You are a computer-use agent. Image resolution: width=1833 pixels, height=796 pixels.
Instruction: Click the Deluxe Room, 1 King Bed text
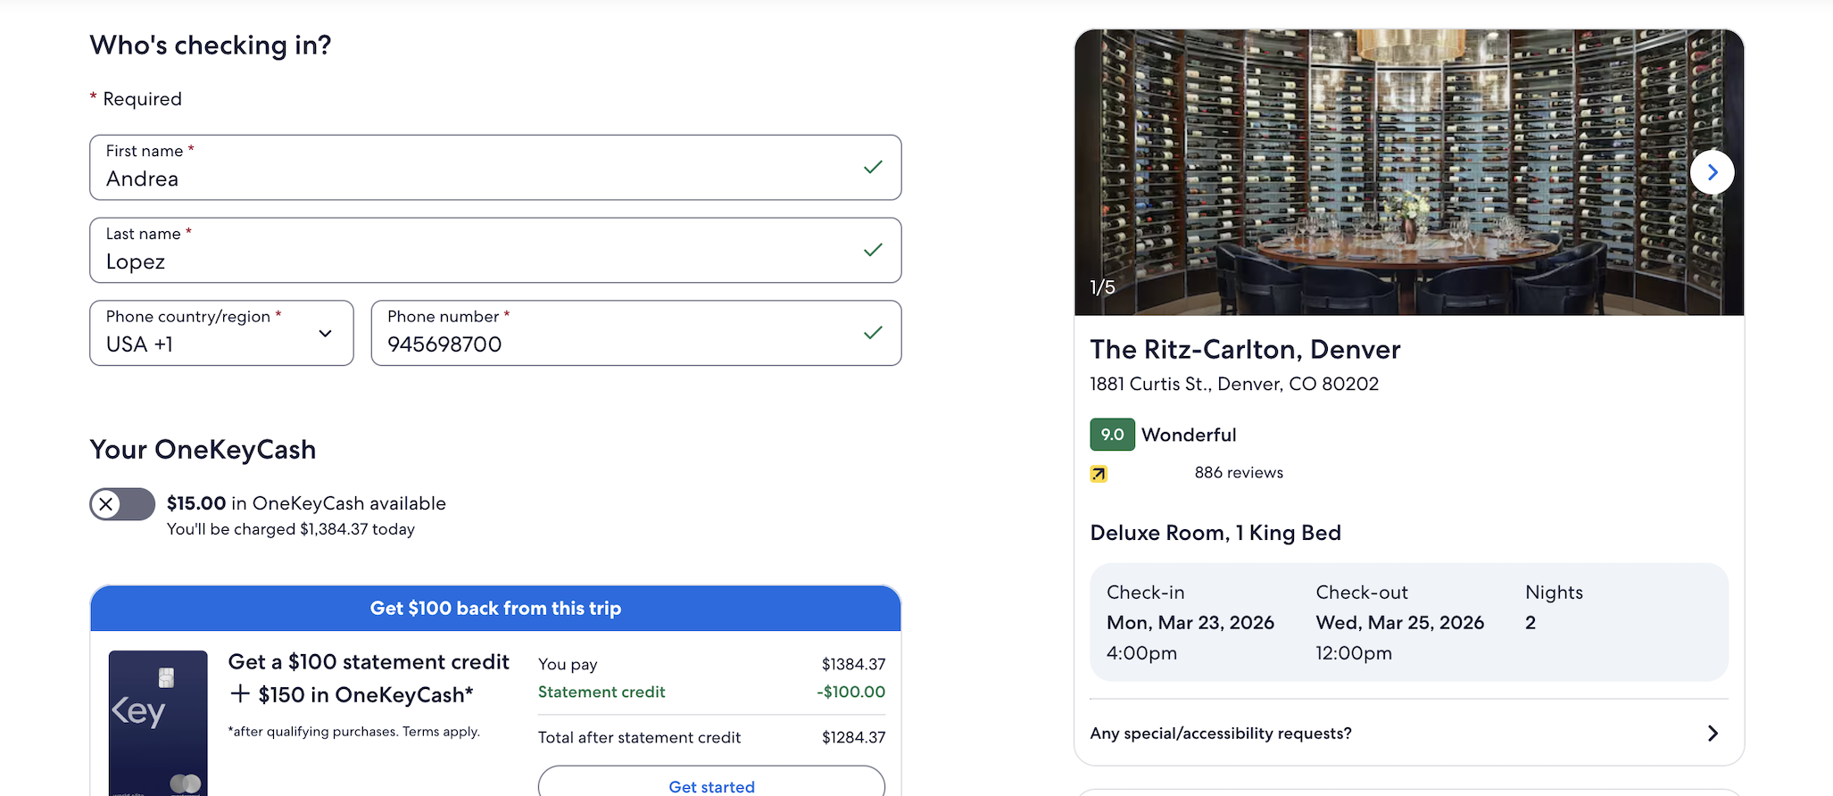(x=1215, y=534)
